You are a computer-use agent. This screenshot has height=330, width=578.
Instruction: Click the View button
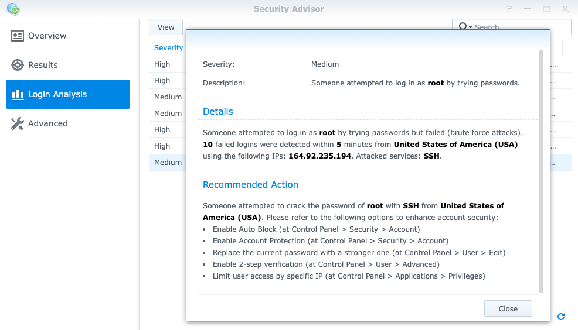pyautogui.click(x=166, y=27)
